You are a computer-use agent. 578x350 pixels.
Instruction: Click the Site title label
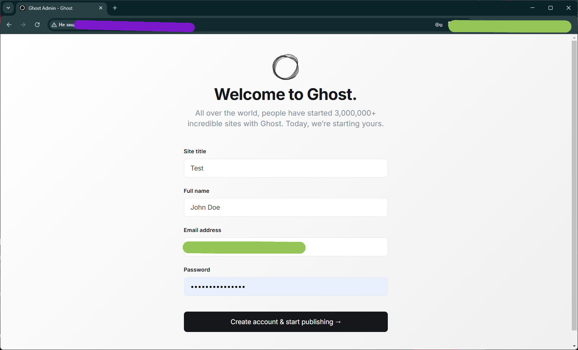(x=195, y=151)
